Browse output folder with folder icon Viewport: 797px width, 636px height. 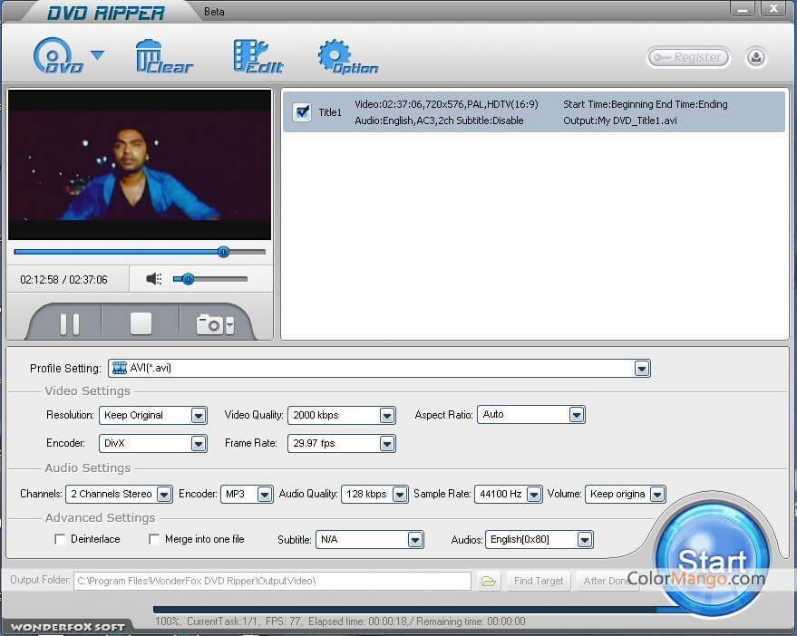489,581
